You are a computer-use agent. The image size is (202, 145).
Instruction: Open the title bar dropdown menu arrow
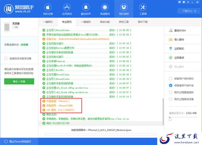(188, 2)
